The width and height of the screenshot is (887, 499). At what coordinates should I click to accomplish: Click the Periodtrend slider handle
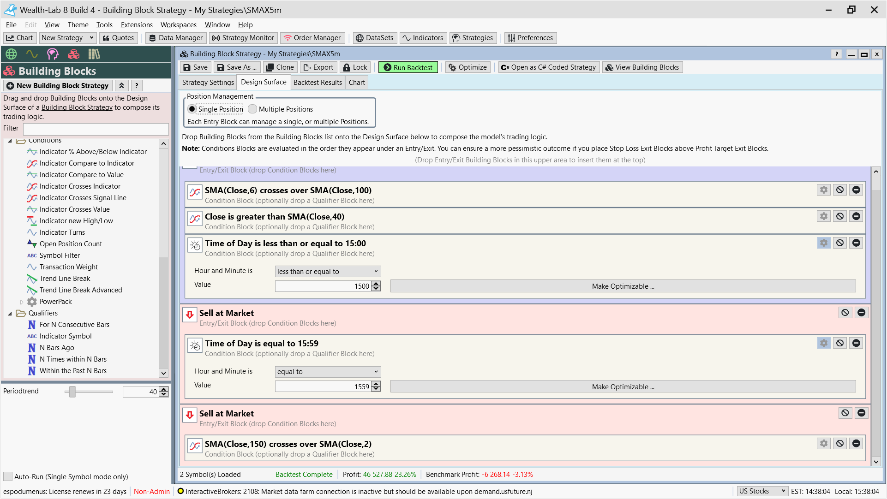(72, 392)
